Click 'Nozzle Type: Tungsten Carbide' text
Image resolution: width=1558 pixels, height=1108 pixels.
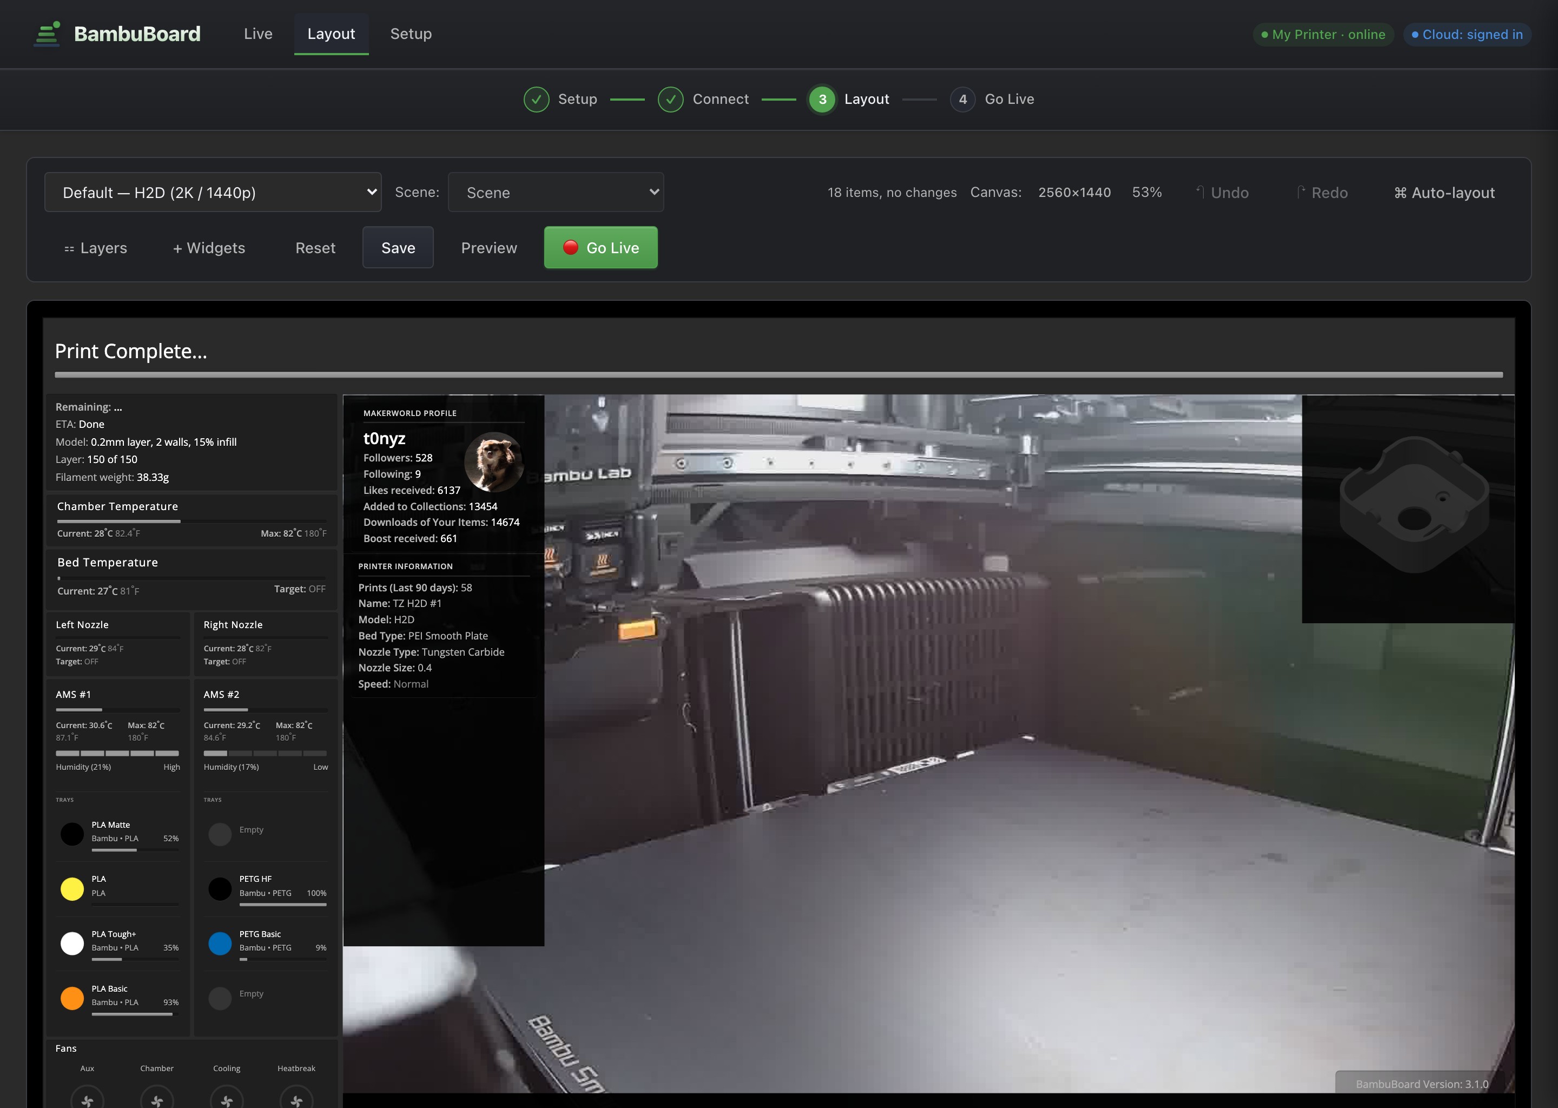tap(431, 651)
